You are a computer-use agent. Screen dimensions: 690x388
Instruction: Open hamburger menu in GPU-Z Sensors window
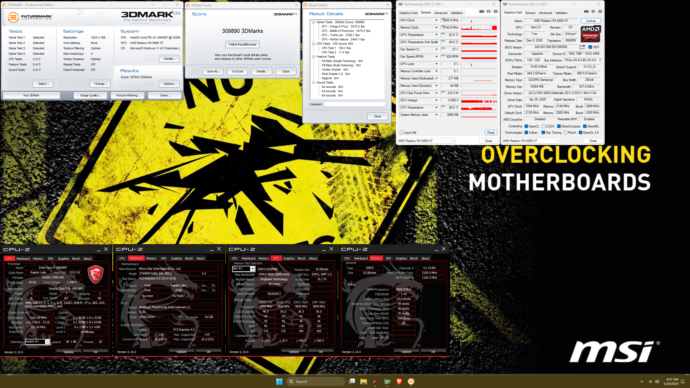click(495, 12)
